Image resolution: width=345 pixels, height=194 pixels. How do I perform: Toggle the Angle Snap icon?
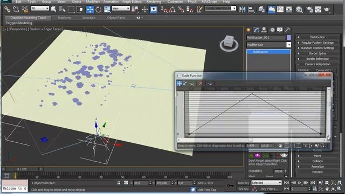tap(172, 9)
